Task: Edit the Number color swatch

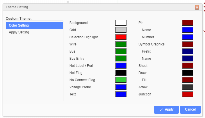Action: [188, 37]
